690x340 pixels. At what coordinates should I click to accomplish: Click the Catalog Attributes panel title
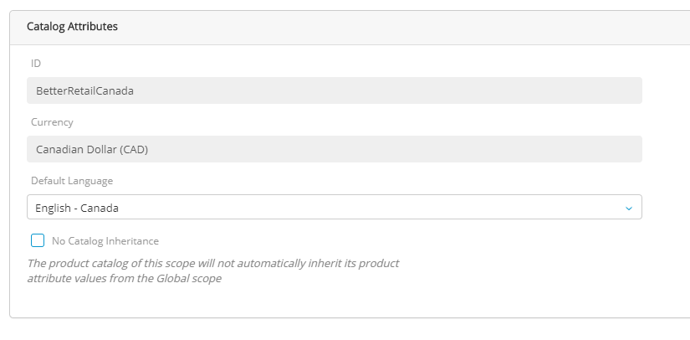[72, 27]
